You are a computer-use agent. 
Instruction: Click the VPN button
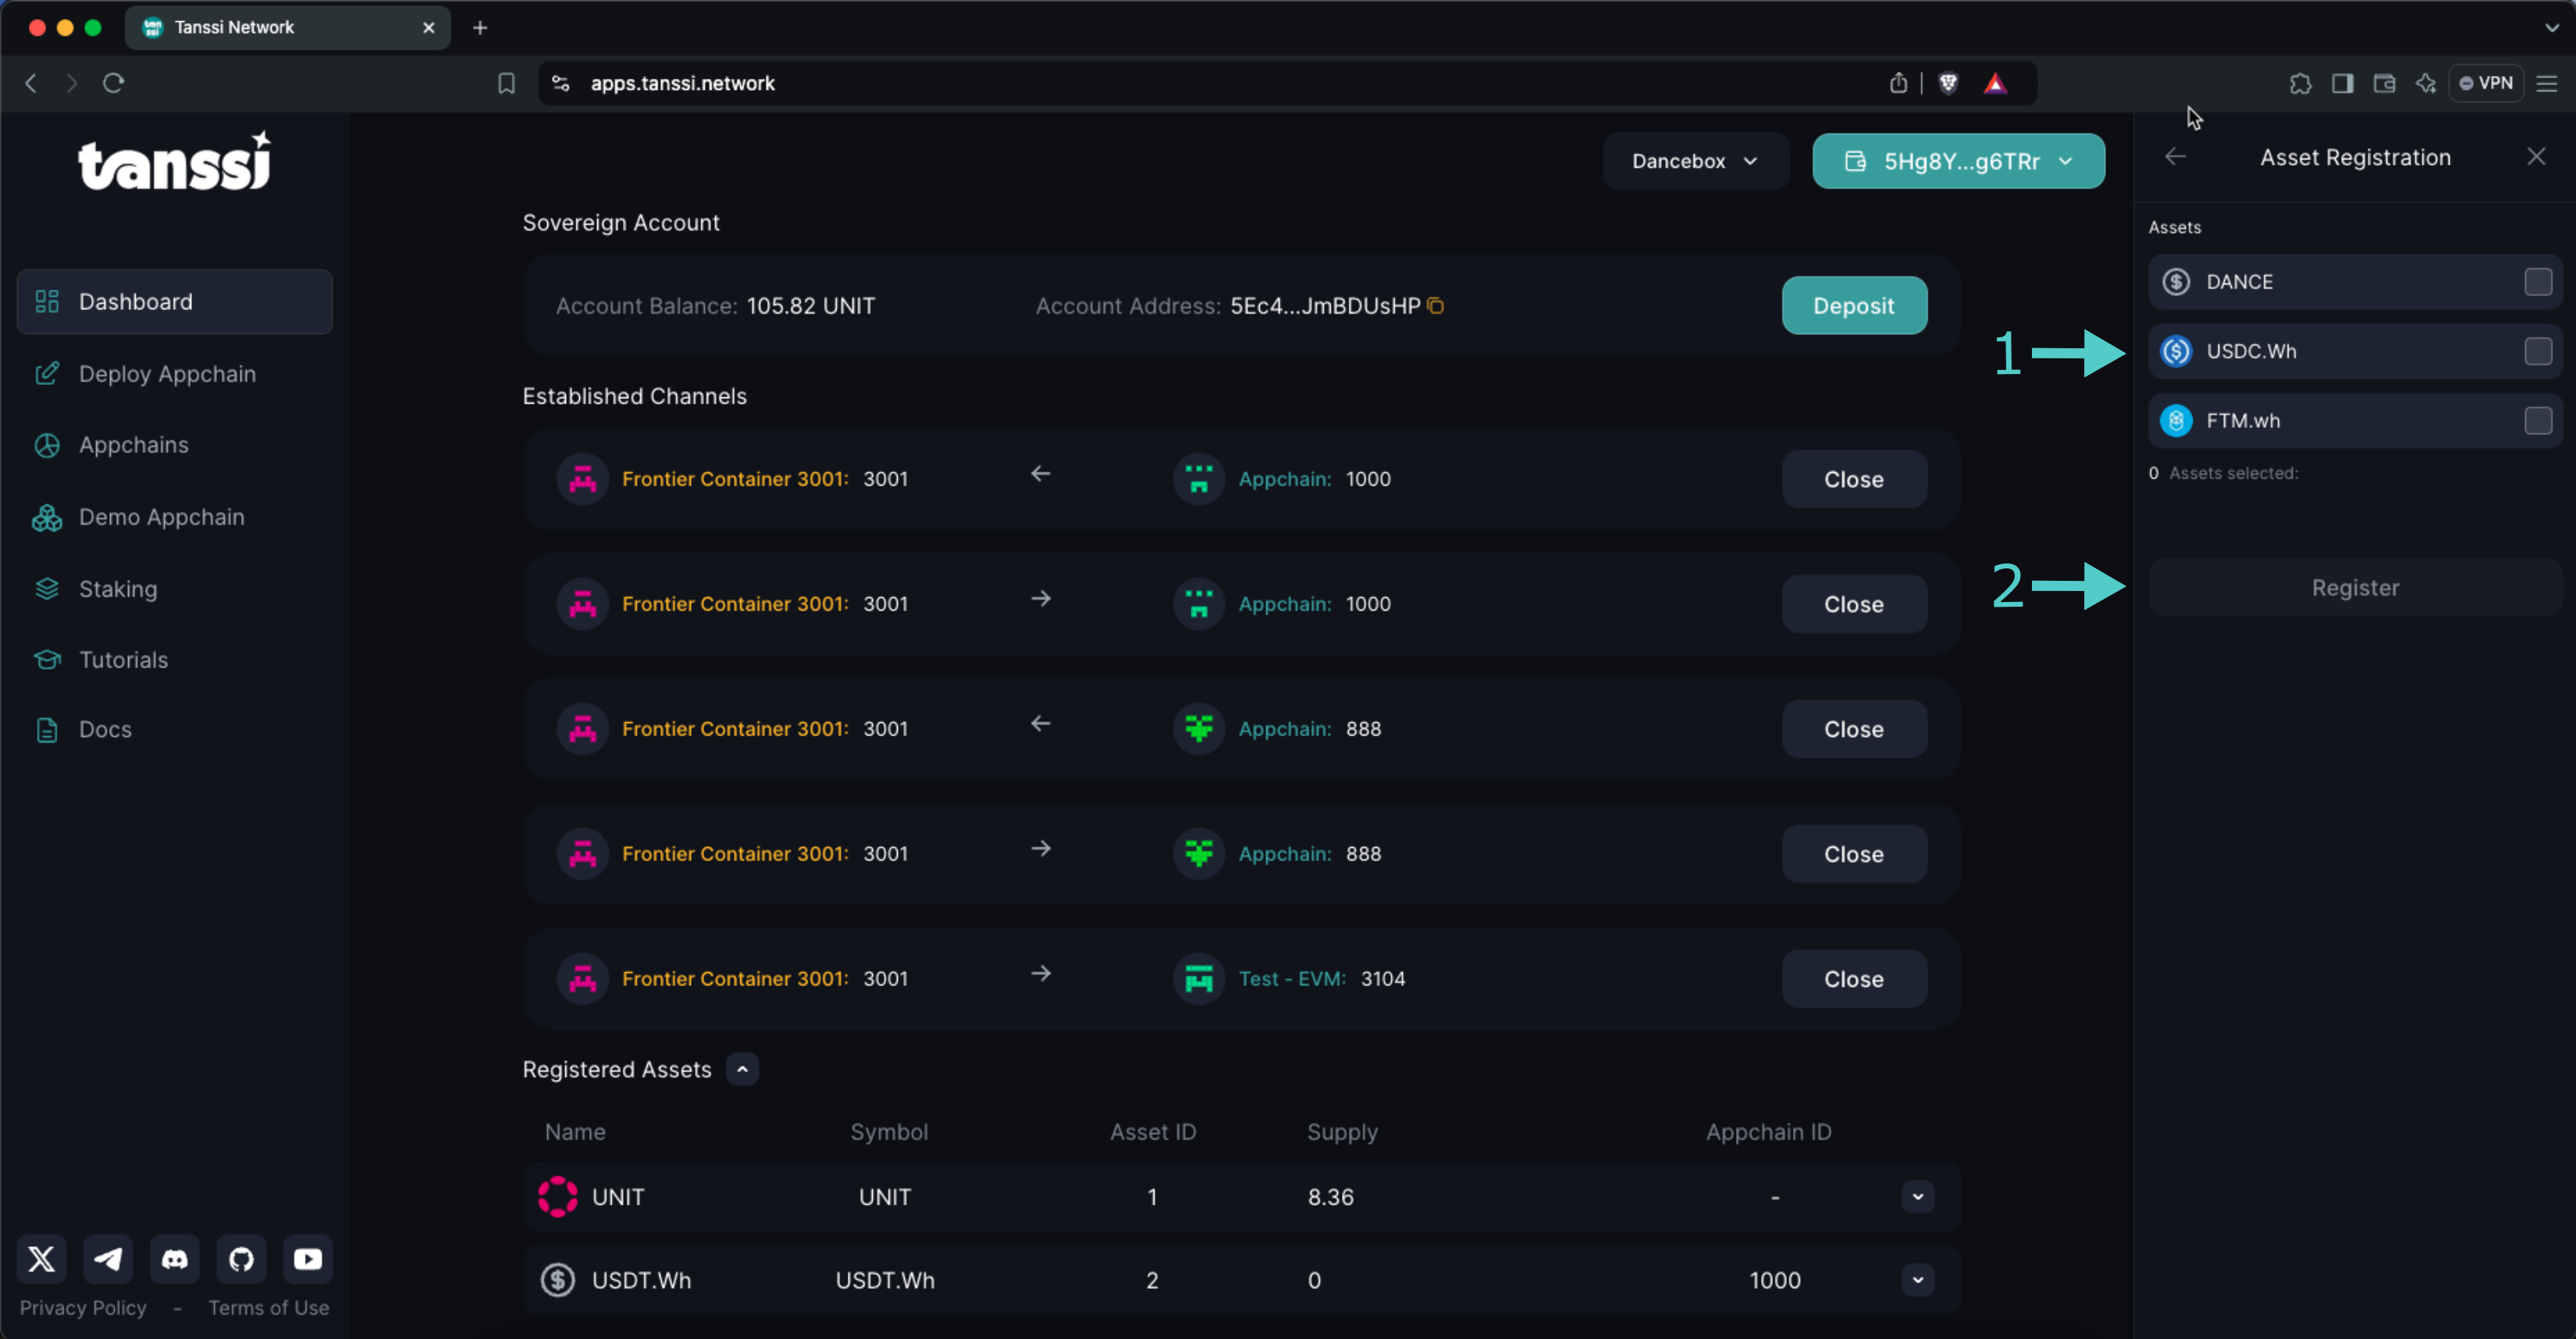click(2486, 83)
